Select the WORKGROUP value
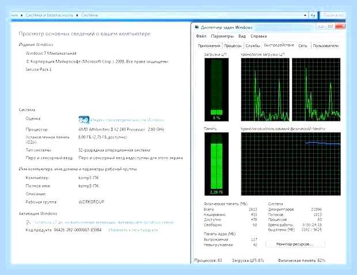The image size is (357, 275). coord(91,202)
